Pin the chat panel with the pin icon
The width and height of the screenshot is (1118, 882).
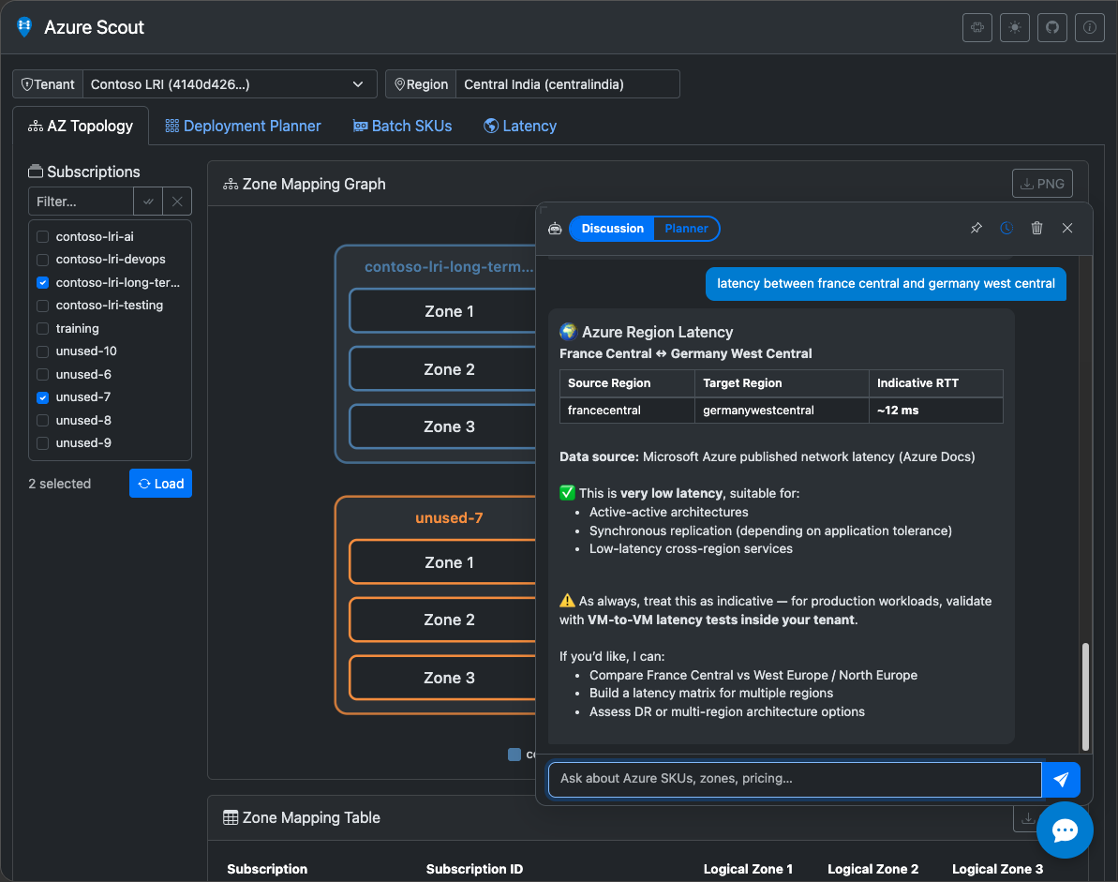coord(976,228)
